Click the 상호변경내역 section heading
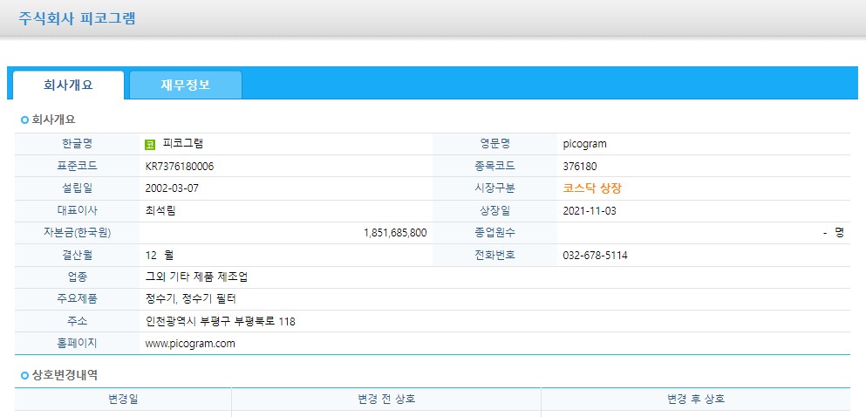866x417 pixels. [x=65, y=376]
